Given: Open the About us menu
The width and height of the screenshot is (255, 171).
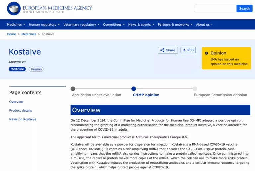Looking at the screenshot, I should click(204, 25).
